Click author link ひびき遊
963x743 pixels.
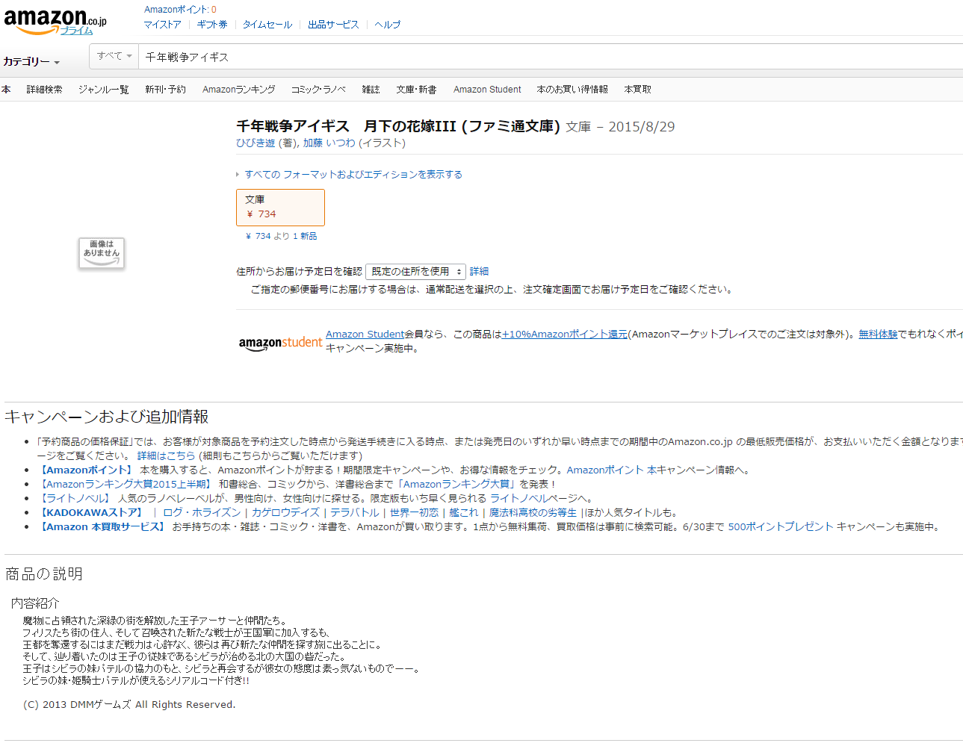pyautogui.click(x=256, y=143)
